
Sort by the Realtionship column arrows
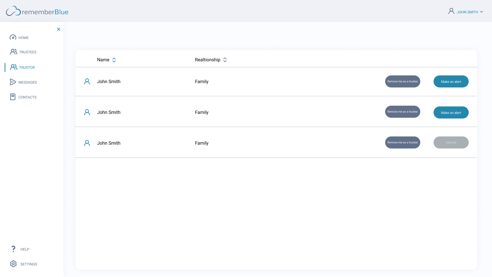pyautogui.click(x=225, y=60)
